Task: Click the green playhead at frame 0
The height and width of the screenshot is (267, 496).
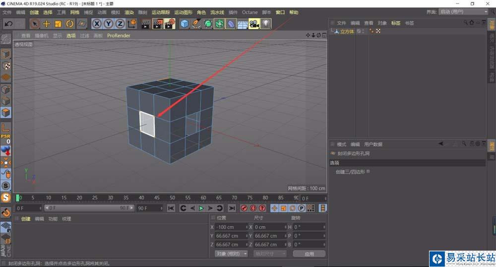Action: coord(18,198)
